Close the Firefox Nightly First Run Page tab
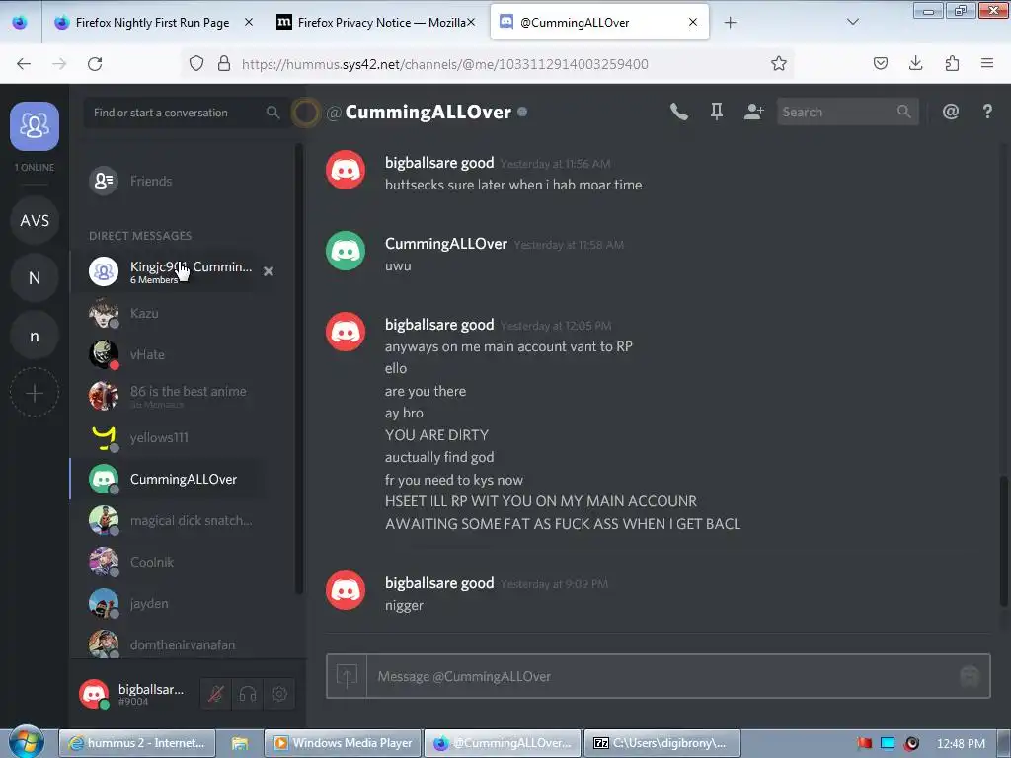 pyautogui.click(x=248, y=22)
